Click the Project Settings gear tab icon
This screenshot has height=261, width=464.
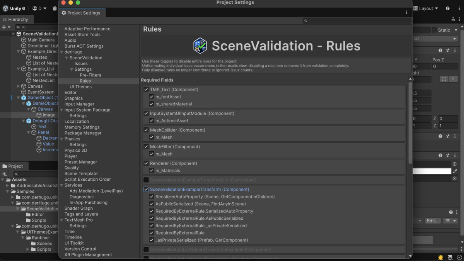point(64,13)
